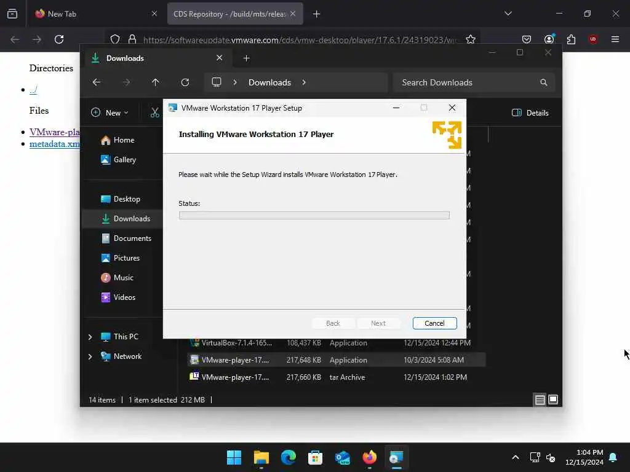Click the VMware-player file link in browser
630x472 pixels.
tap(55, 132)
